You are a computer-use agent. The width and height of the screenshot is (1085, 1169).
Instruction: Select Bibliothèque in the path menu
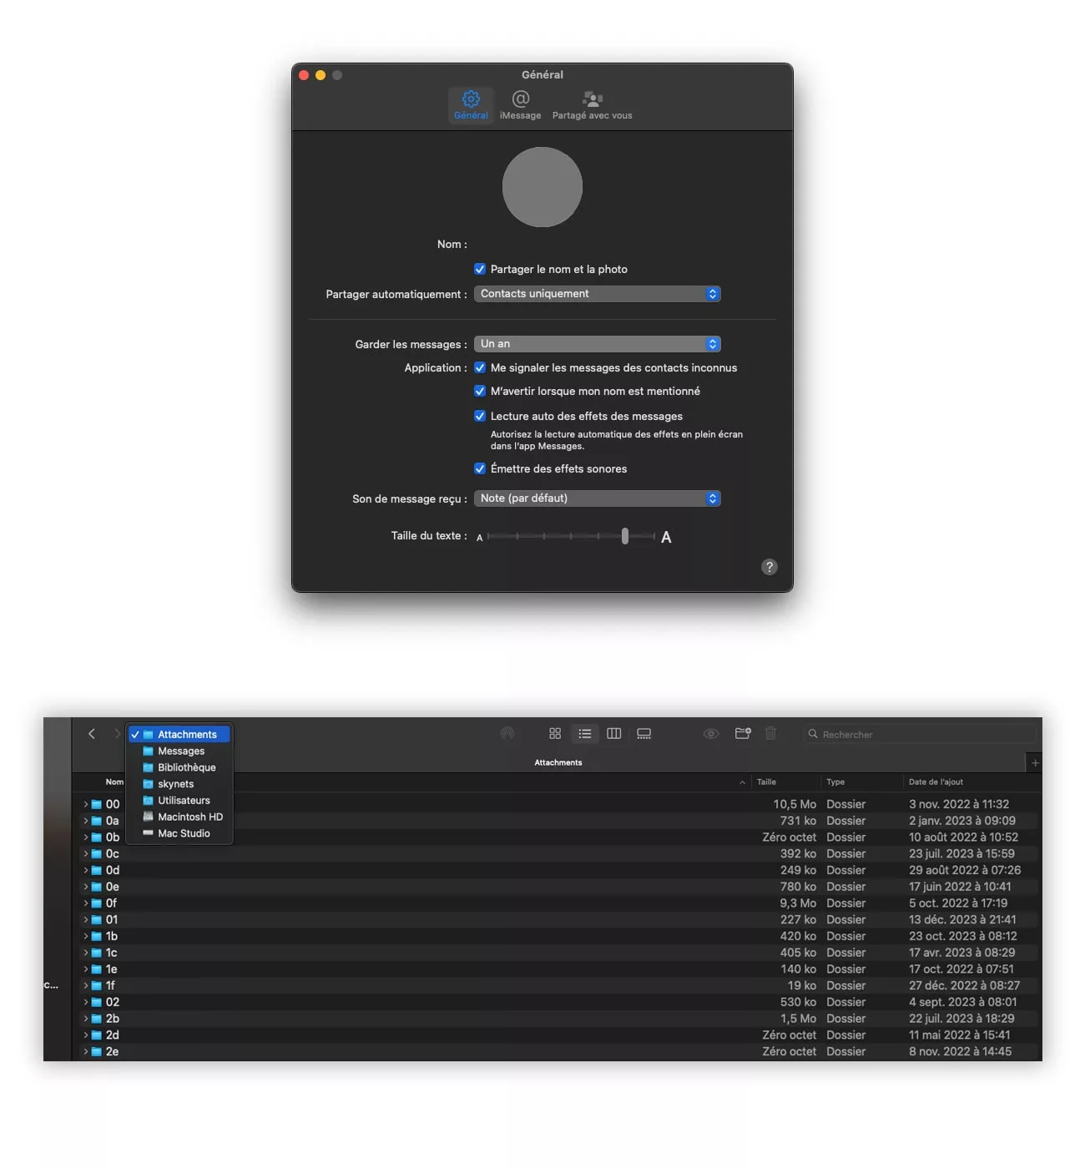pyautogui.click(x=179, y=767)
